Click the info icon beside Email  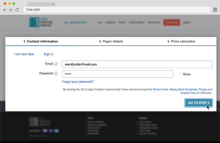56,64
